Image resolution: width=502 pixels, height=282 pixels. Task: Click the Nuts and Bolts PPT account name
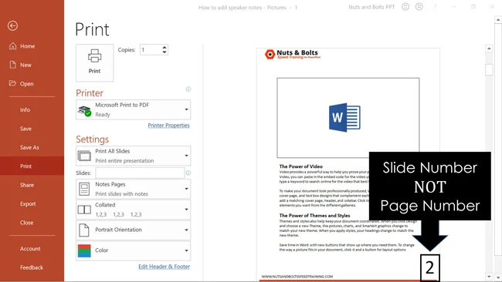(371, 7)
